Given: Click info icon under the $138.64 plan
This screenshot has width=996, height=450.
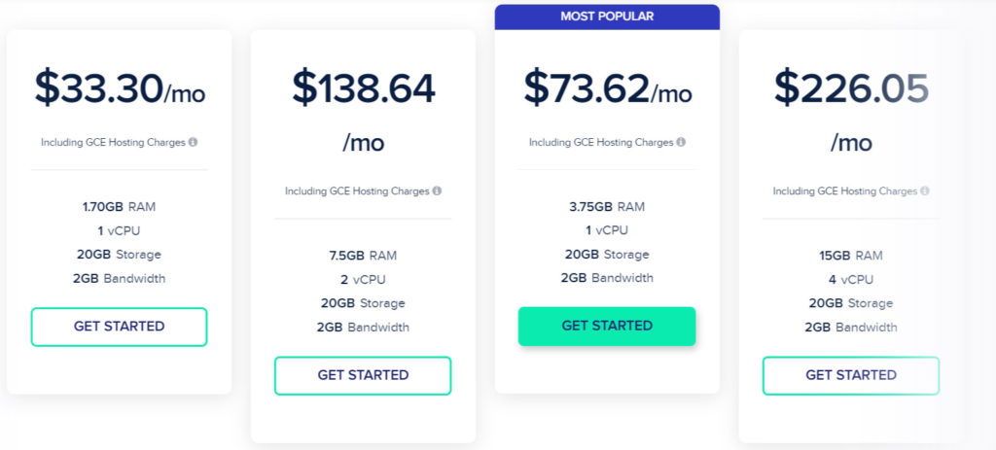Looking at the screenshot, I should (437, 190).
